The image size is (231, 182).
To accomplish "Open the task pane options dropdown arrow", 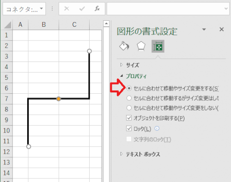I will click(204, 29).
